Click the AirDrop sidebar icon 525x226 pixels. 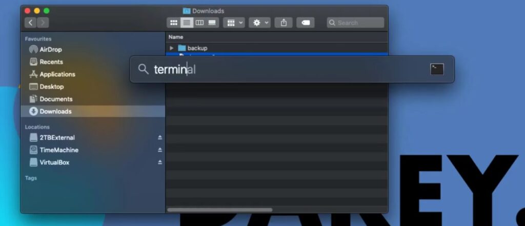pos(33,50)
